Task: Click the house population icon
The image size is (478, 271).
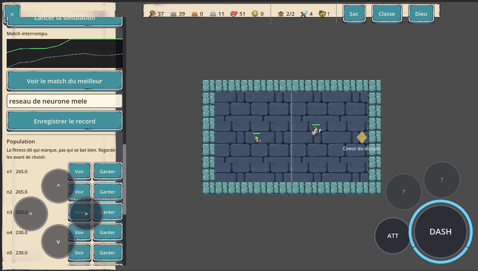Action: coord(281,14)
